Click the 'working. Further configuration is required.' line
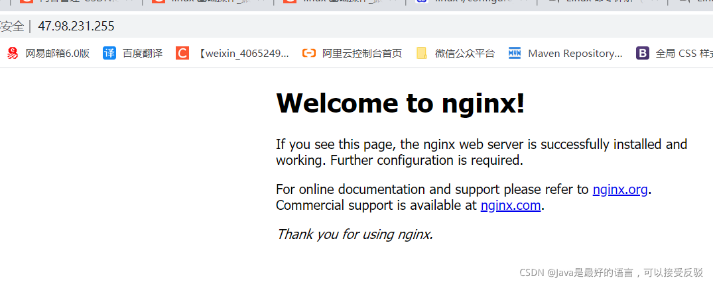713x284 pixels. pos(400,160)
